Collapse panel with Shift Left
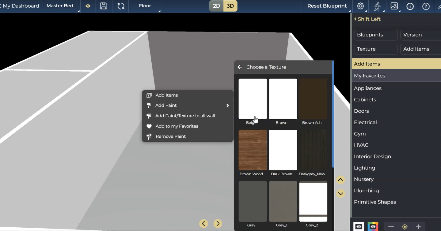441x231 pixels. [367, 19]
